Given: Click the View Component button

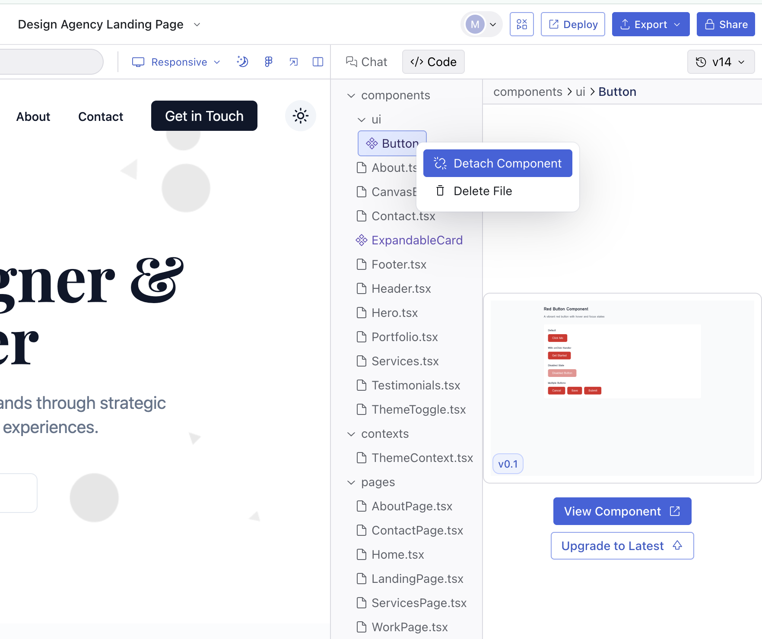Looking at the screenshot, I should tap(622, 511).
